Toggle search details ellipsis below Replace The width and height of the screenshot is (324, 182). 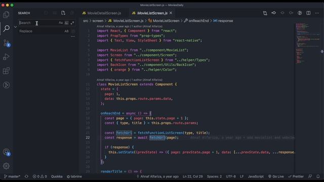click(x=73, y=36)
